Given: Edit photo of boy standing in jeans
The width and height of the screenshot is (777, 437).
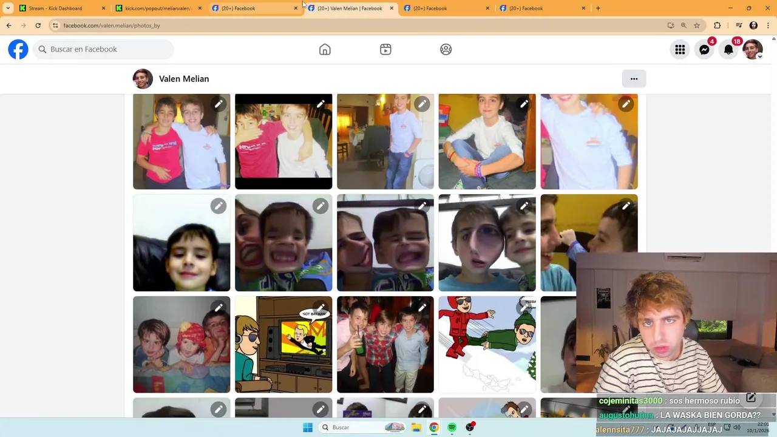Looking at the screenshot, I should coord(422,104).
